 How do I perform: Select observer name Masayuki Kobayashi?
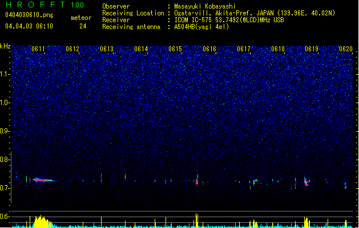[205, 6]
